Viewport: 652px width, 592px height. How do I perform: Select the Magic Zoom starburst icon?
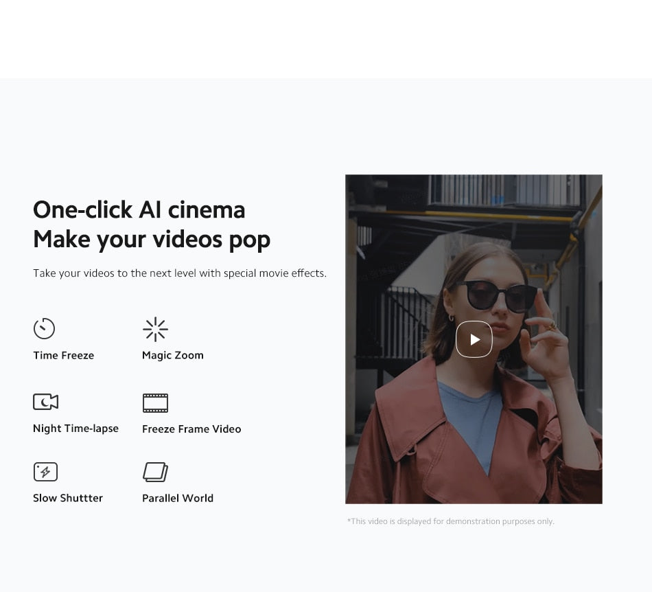(155, 329)
